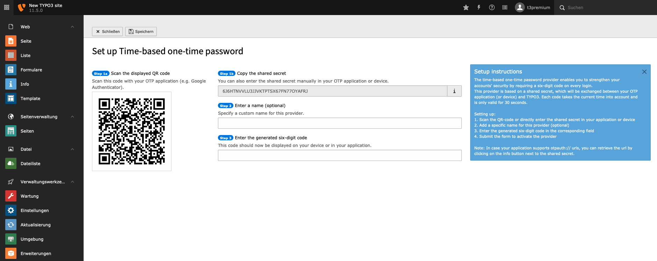
Task: Open the Einstellungen gear icon
Action: tap(11, 210)
